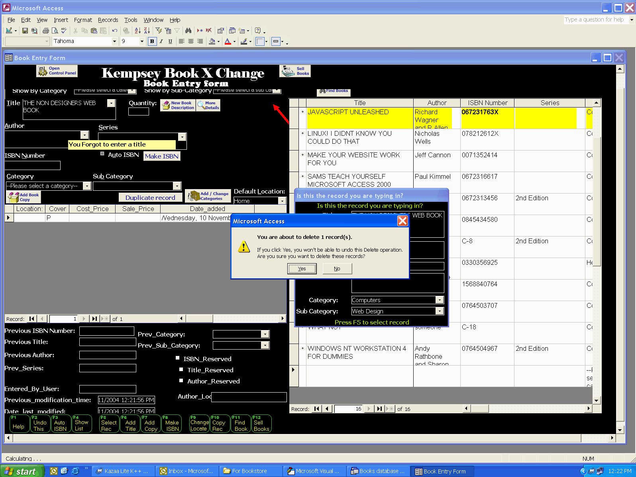Open the Prev_Category dropdown
This screenshot has width=636, height=477.
(265, 334)
